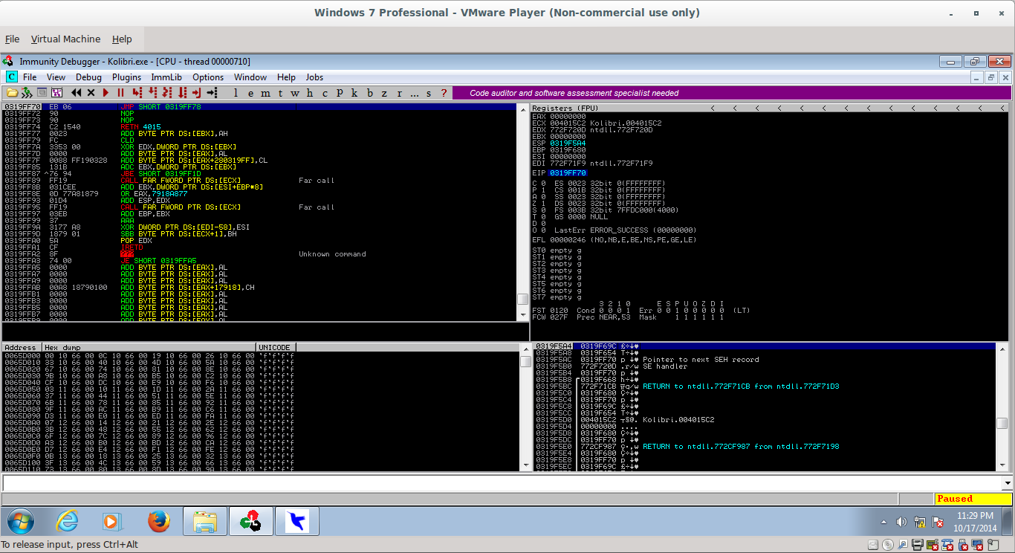1015x553 pixels.
Task: Click the Kolibri bird taskbar button
Action: click(296, 522)
